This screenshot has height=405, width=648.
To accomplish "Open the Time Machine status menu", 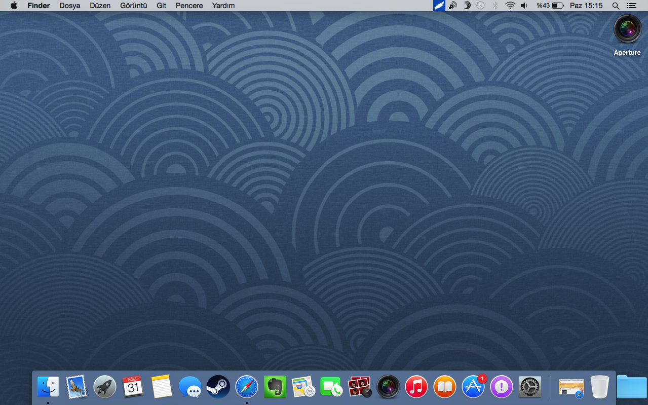I will tap(480, 6).
